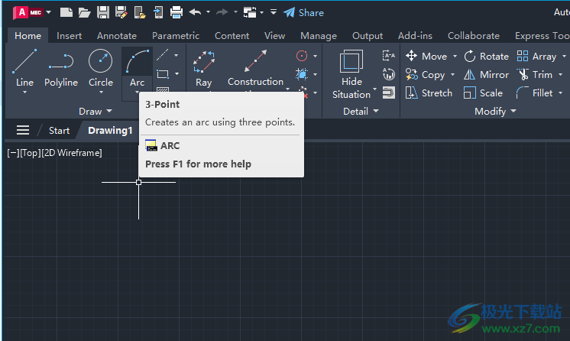Screen dimensions: 570x341
Task: Click the Save As icon with pencil
Action: point(121,13)
